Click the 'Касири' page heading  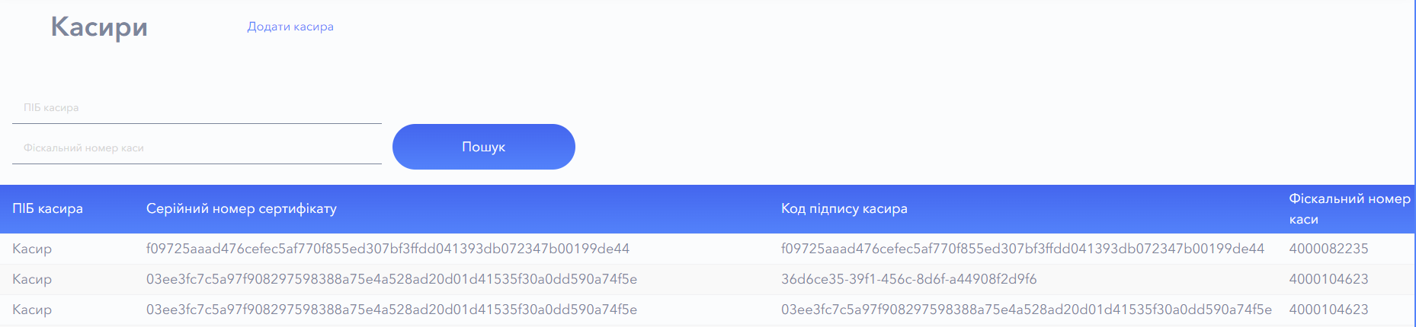coord(99,27)
